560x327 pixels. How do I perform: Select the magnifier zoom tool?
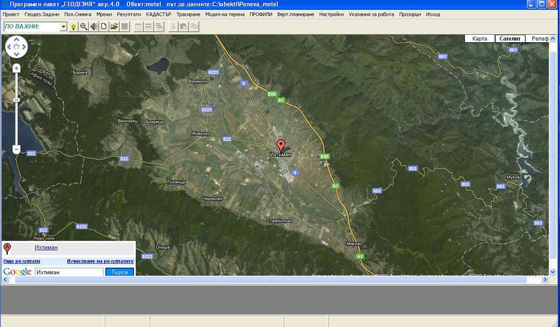[84, 27]
